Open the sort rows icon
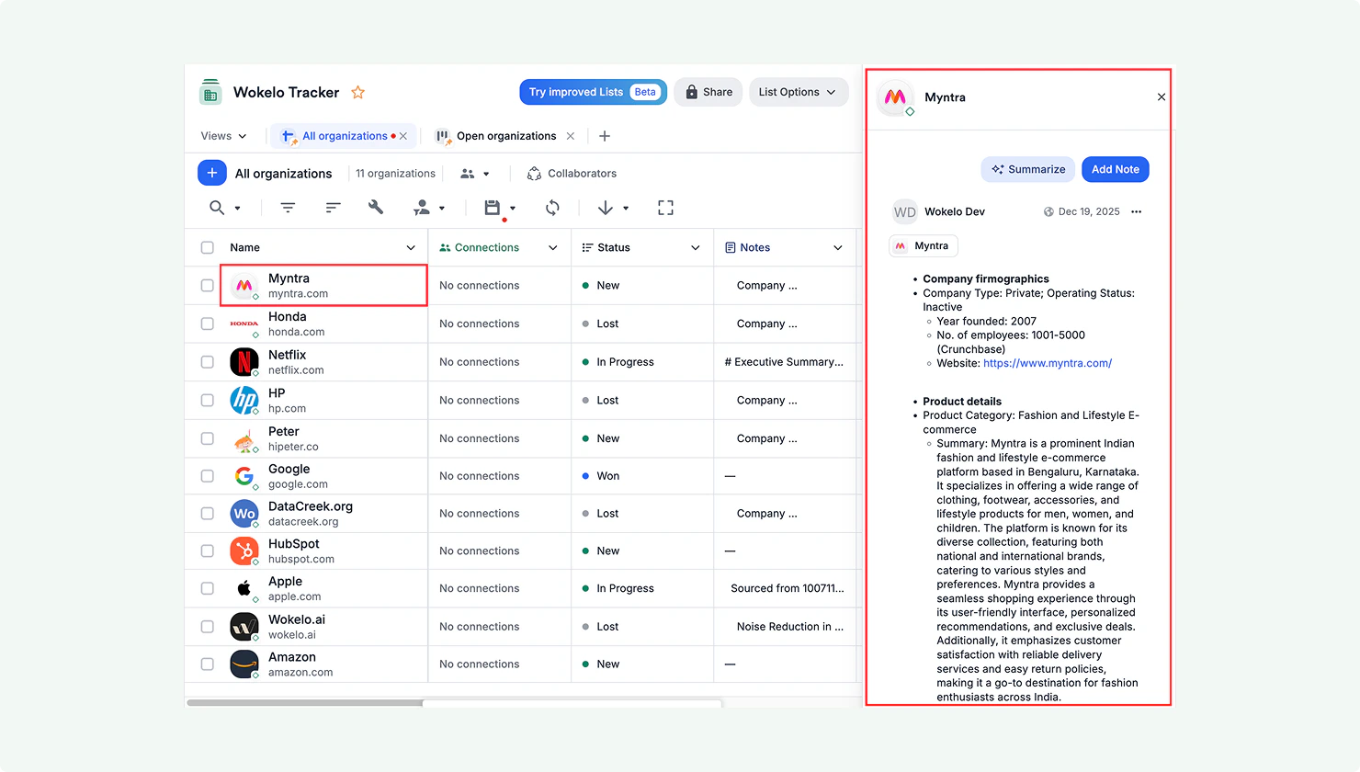Viewport: 1360px width, 772px height. point(333,208)
